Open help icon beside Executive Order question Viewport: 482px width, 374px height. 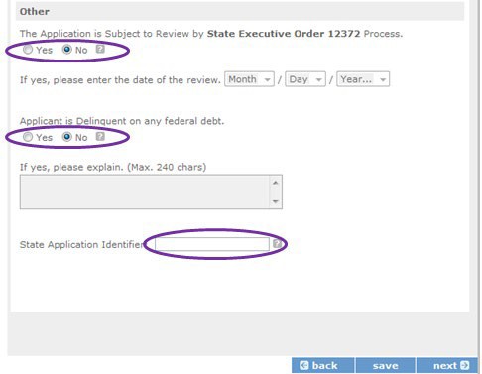[x=100, y=50]
